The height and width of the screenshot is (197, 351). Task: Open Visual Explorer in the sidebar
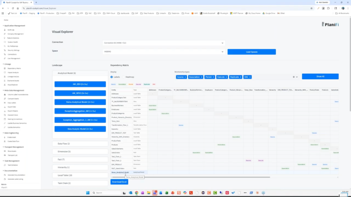point(13,85)
